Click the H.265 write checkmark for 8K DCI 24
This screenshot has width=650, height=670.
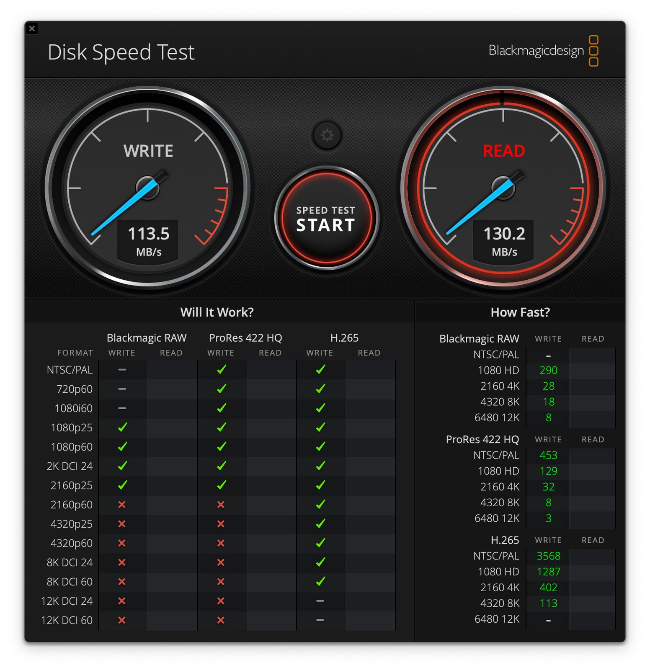pos(320,562)
